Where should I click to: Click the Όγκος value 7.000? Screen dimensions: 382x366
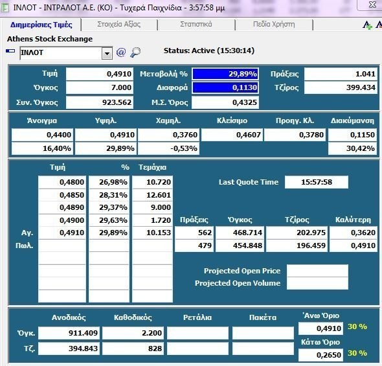tap(100, 87)
